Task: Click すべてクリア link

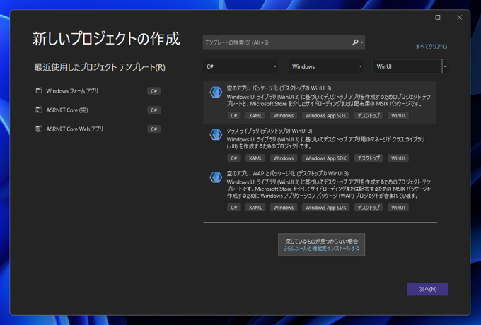Action: tap(431, 47)
